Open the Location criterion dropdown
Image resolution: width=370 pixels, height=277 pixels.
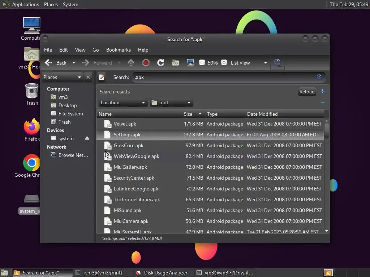coord(123,102)
